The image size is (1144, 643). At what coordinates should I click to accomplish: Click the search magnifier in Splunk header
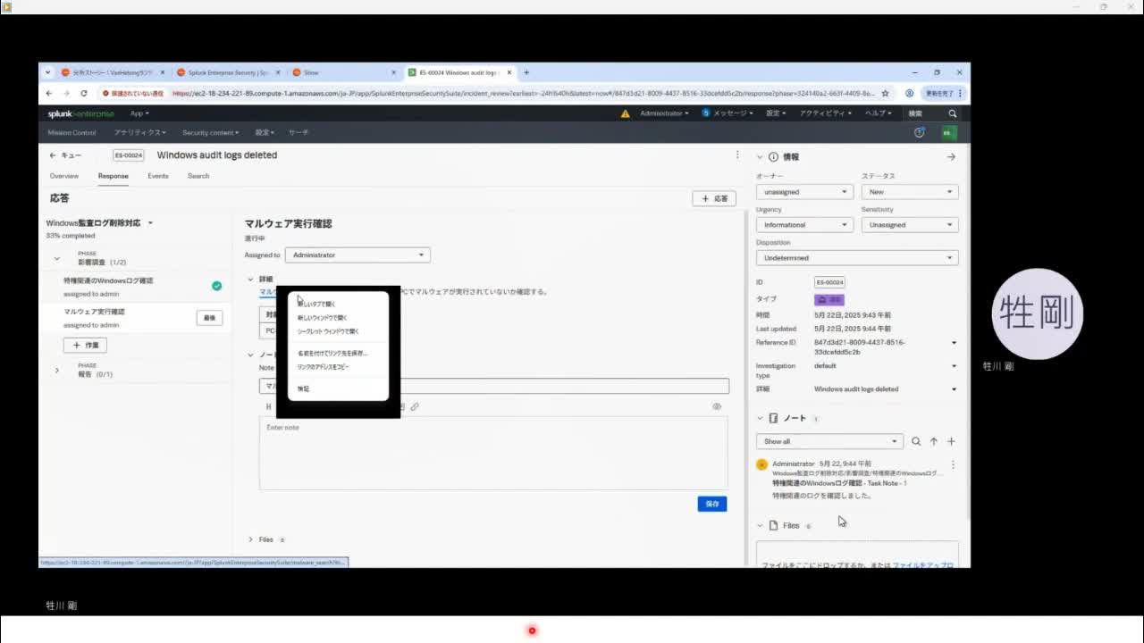click(x=952, y=113)
